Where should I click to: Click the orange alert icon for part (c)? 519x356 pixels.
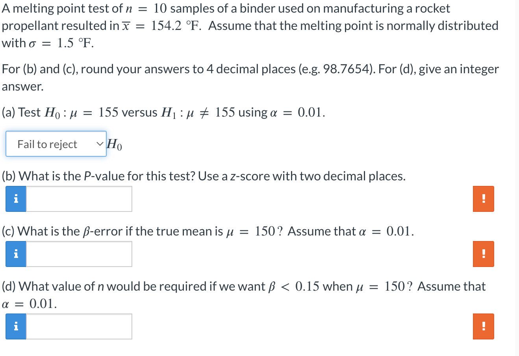point(483,254)
